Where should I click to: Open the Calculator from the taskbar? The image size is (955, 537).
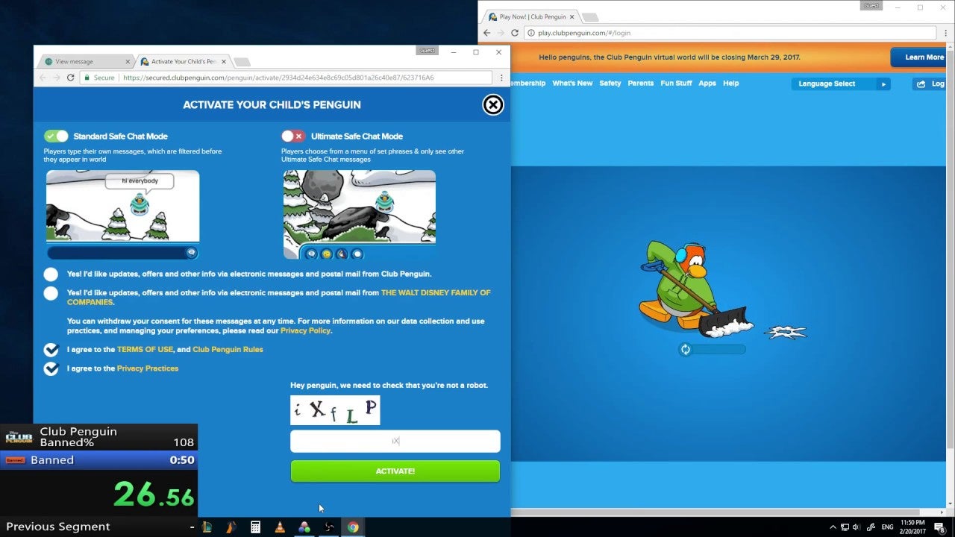[255, 527]
